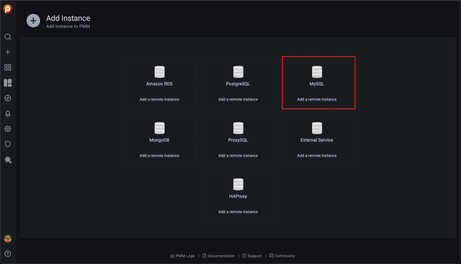Click the Amazon RDS database icon

pos(159,72)
